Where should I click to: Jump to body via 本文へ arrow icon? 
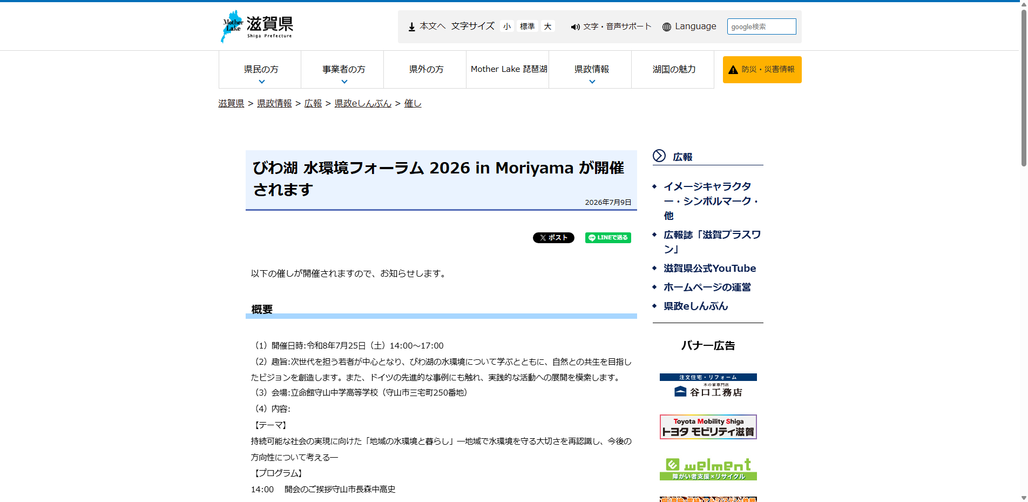coord(411,26)
